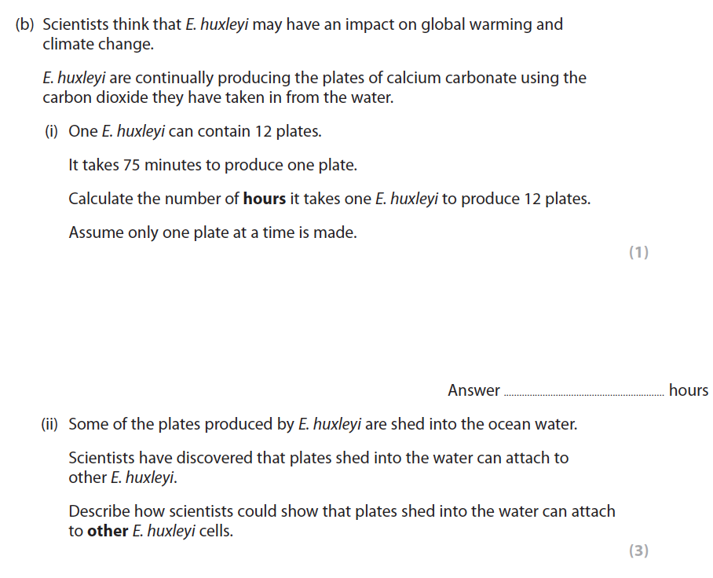Click the bold word "other"
Image resolution: width=713 pixels, height=578 pixels.
pyautogui.click(x=108, y=531)
